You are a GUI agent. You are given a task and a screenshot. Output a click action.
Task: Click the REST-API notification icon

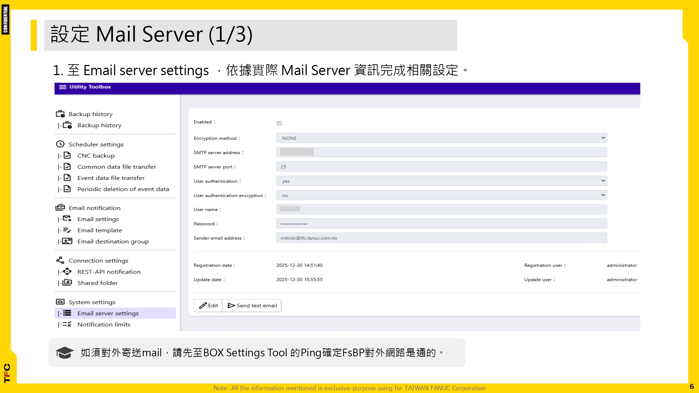tap(67, 271)
